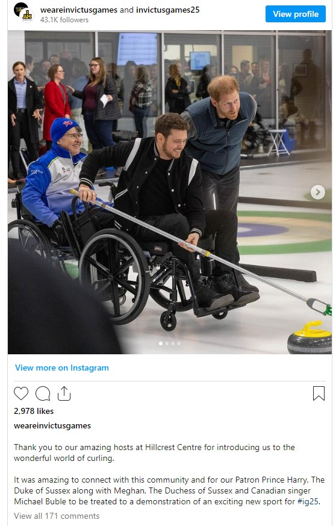
Task: Open weareinvictusgames username in header
Action: pos(79,10)
